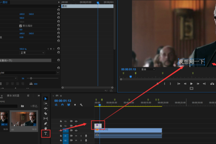Select the Track Select Forward tool
216x144 pixels.
pyautogui.click(x=45, y=104)
